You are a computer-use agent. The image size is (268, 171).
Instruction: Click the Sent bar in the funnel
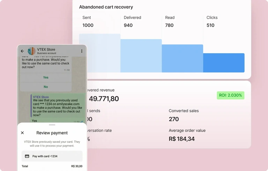100,53
